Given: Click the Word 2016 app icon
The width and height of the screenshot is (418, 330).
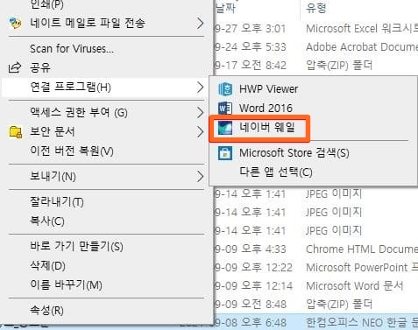Looking at the screenshot, I should 225,108.
